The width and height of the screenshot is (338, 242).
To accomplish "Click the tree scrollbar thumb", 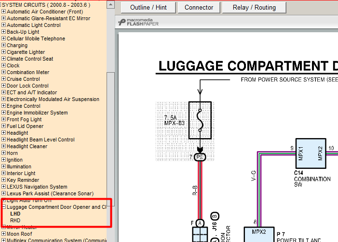I will tap(110, 139).
